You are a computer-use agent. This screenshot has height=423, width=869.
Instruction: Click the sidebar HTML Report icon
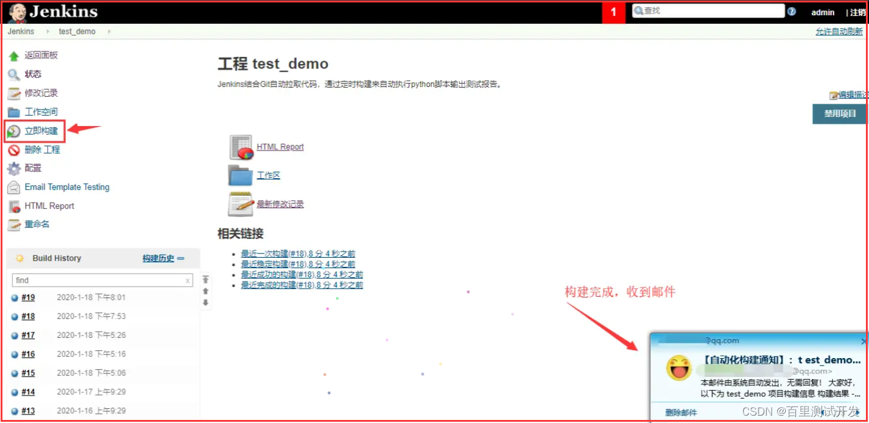13,206
